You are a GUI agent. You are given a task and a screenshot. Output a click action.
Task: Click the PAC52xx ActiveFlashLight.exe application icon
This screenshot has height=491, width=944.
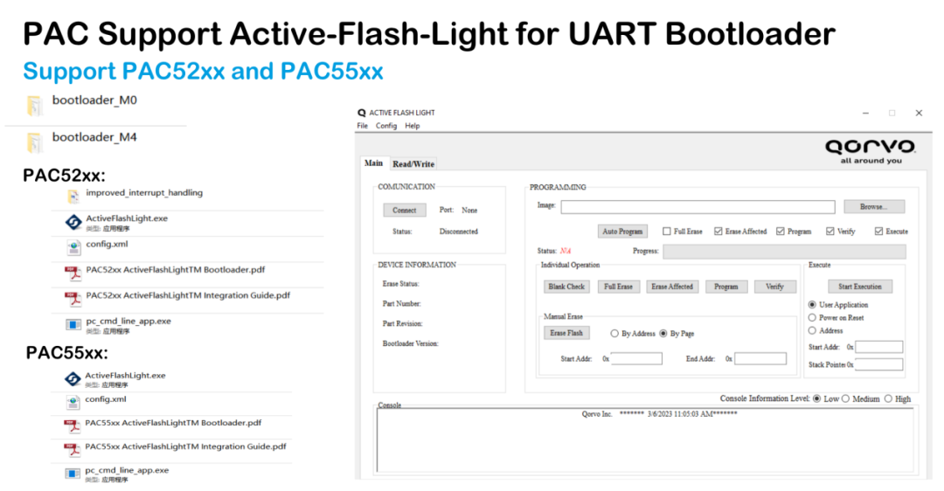73,222
